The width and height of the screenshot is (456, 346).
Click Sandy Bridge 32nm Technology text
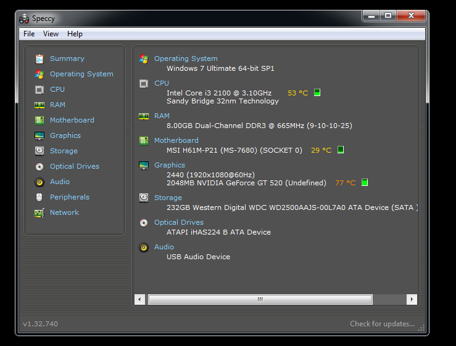(223, 102)
